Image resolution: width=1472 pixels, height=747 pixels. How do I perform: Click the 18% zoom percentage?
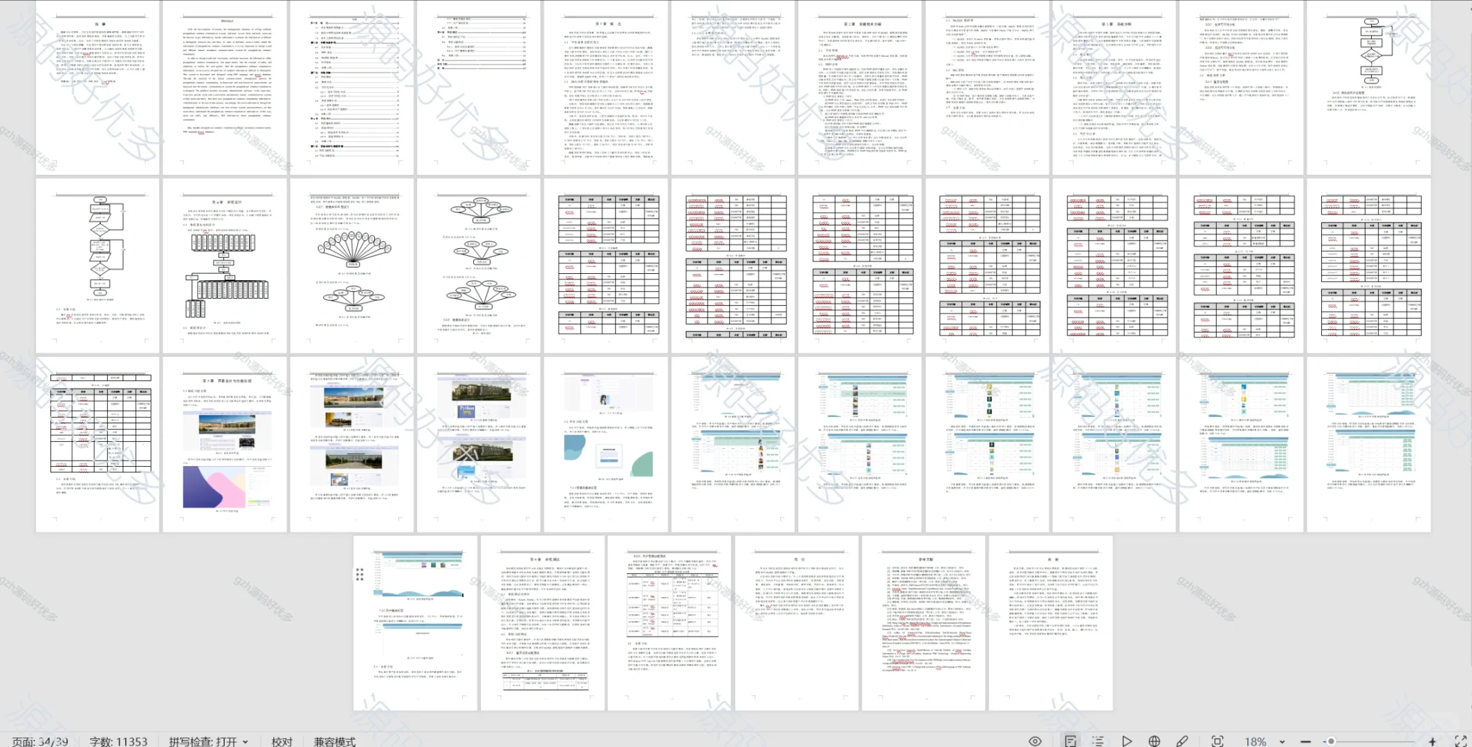1255,741
